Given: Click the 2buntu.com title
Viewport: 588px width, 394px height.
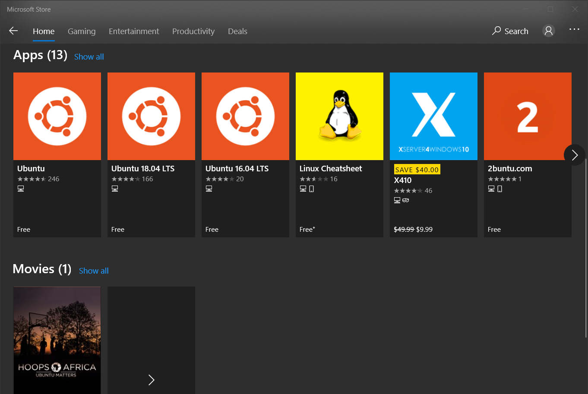Looking at the screenshot, I should 510,168.
